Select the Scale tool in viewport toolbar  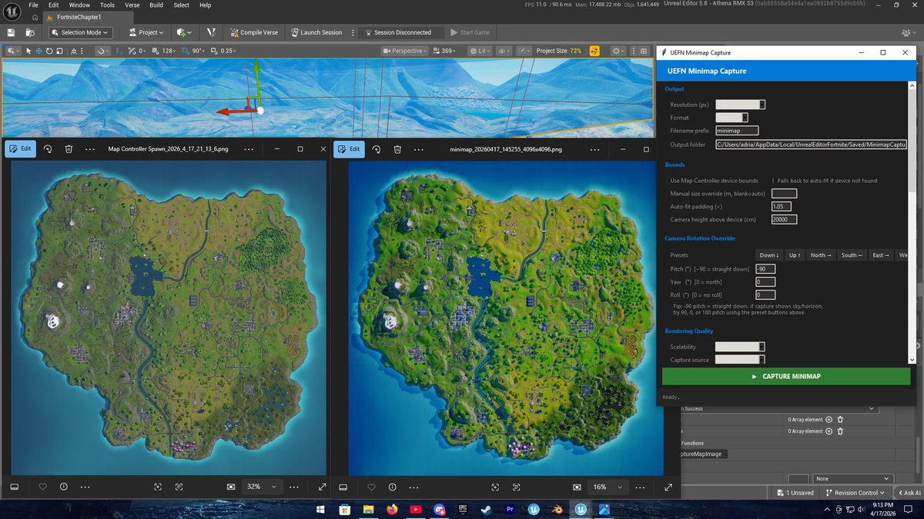point(59,51)
